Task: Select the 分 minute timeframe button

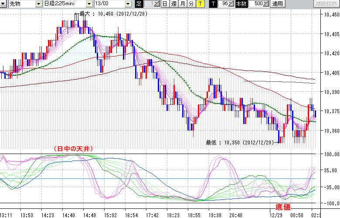Action: pyautogui.click(x=190, y=4)
